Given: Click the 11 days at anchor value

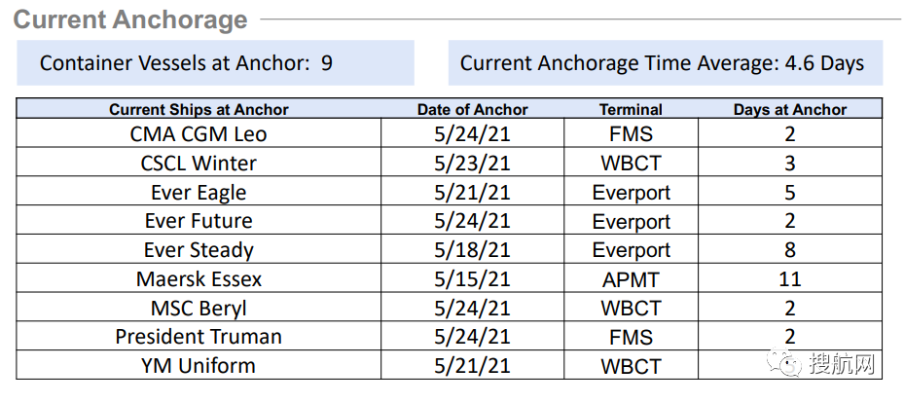Looking at the screenshot, I should [x=789, y=279].
